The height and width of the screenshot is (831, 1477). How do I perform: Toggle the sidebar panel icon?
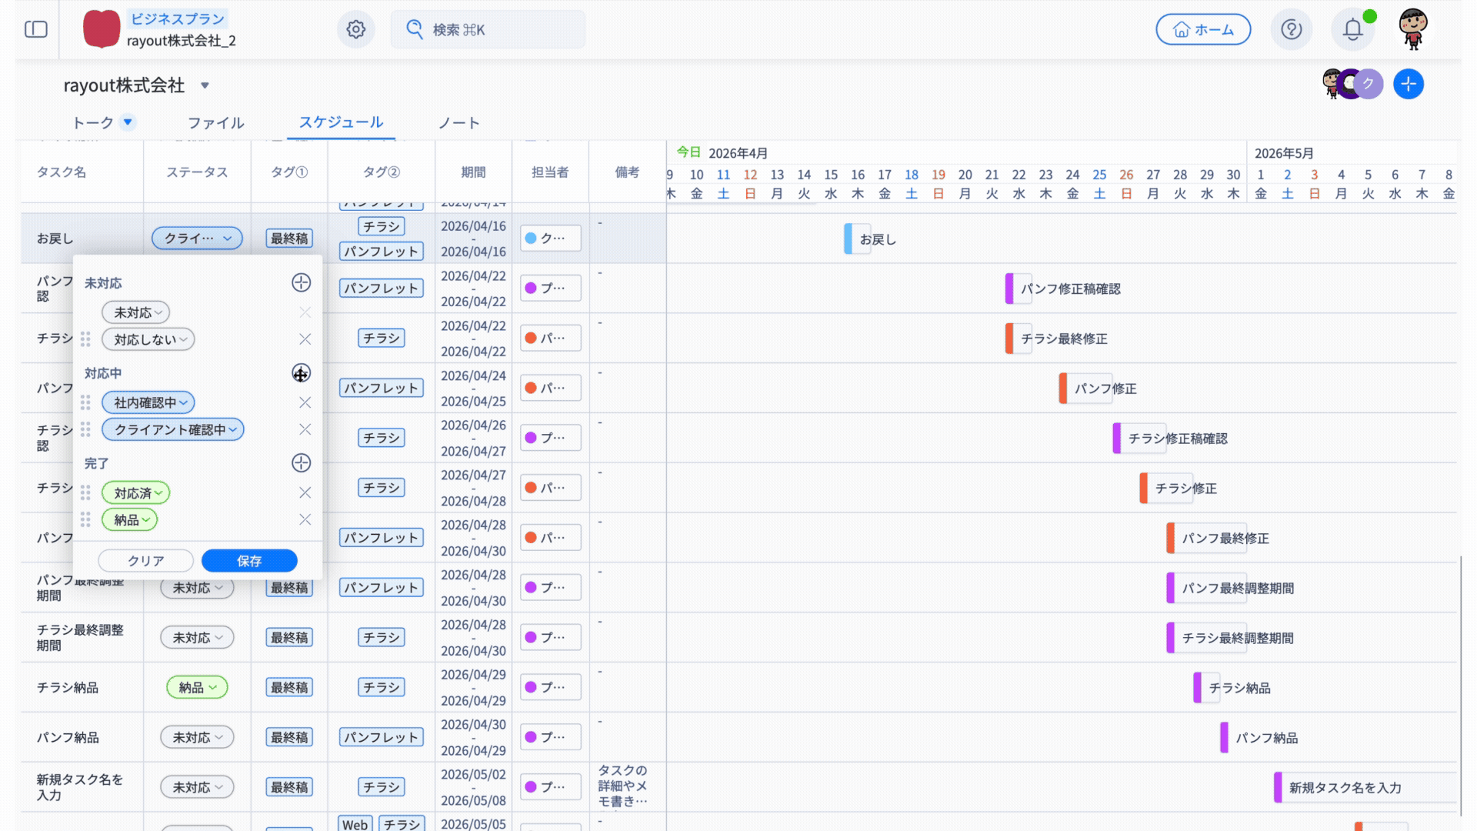pos(36,29)
